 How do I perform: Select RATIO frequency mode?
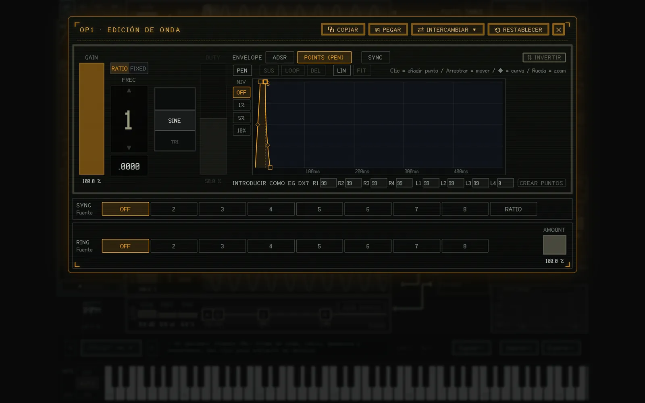click(x=119, y=69)
